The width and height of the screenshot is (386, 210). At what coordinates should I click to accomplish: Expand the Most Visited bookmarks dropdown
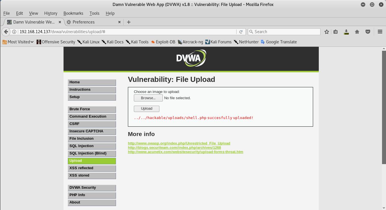[18, 42]
